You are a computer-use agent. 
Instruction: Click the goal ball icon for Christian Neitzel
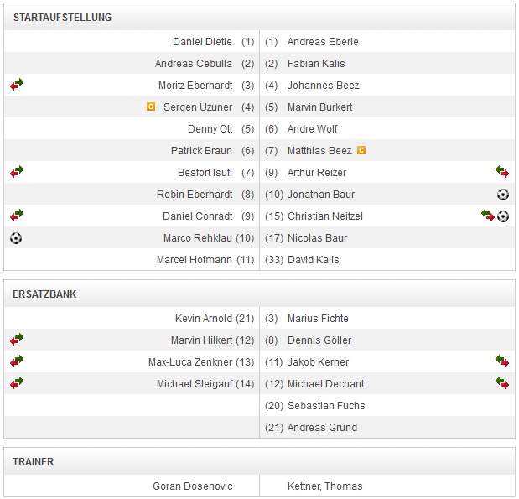[503, 216]
